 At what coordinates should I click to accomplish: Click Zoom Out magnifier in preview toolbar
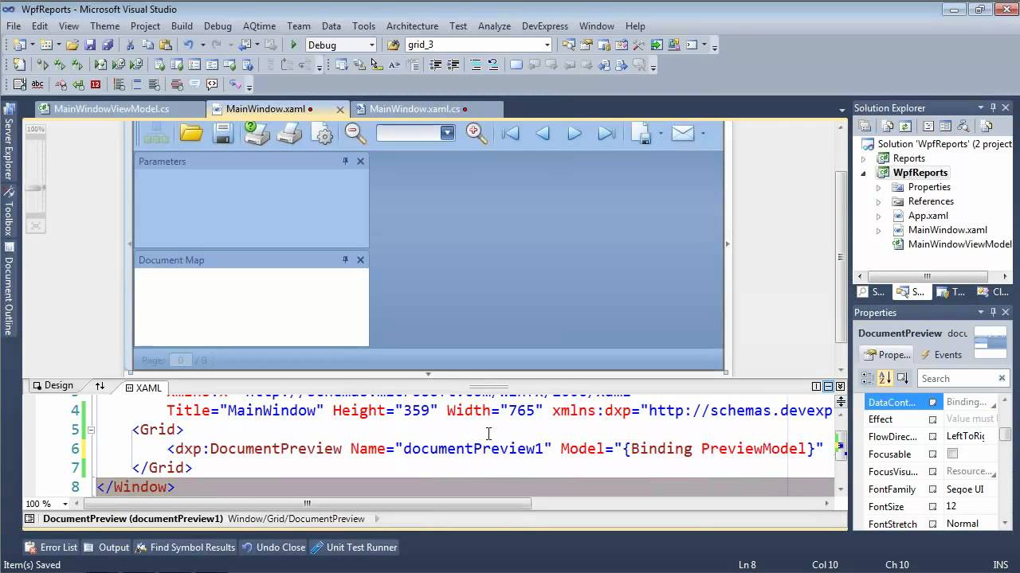[x=355, y=133]
